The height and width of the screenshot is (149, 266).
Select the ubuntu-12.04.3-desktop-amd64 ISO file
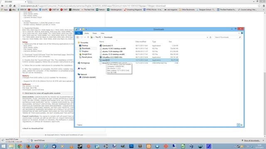coord(114,48)
